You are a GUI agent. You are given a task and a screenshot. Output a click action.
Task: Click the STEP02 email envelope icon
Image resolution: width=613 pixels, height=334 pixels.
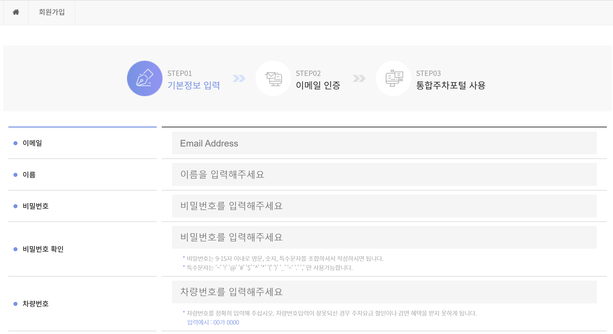pyautogui.click(x=273, y=78)
